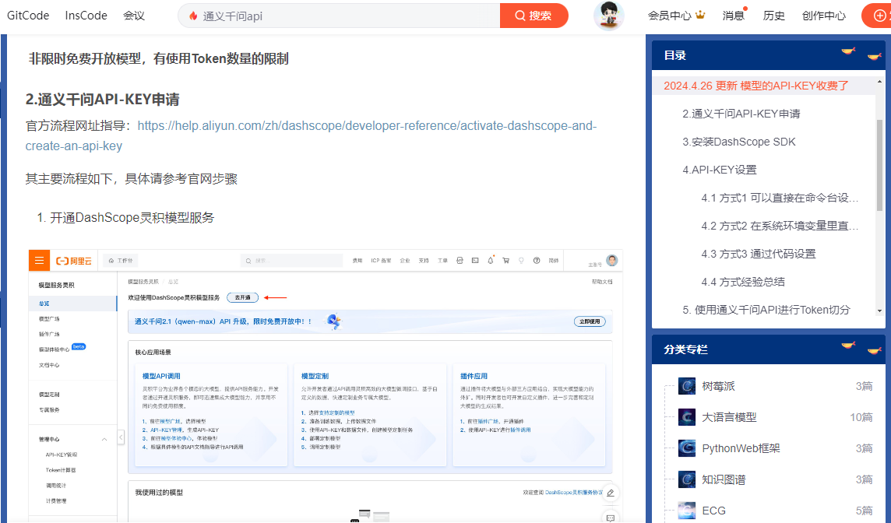Click the TOC scrollbar down arrow

[879, 311]
